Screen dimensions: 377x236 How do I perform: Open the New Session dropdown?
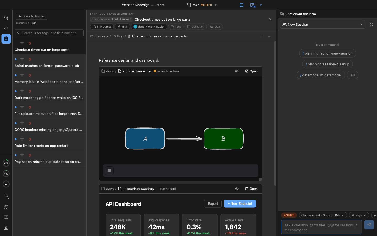[x=323, y=24]
